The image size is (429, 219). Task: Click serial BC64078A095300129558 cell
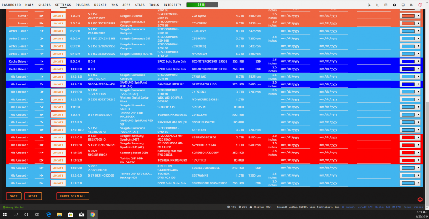coord(210,62)
